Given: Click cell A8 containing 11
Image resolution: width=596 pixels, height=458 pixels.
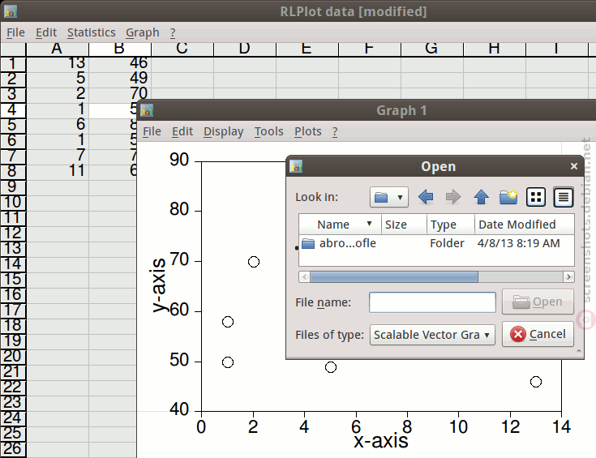Looking at the screenshot, I should click(x=57, y=171).
